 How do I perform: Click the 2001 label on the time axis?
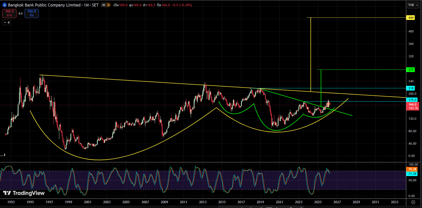[x=88, y=202]
